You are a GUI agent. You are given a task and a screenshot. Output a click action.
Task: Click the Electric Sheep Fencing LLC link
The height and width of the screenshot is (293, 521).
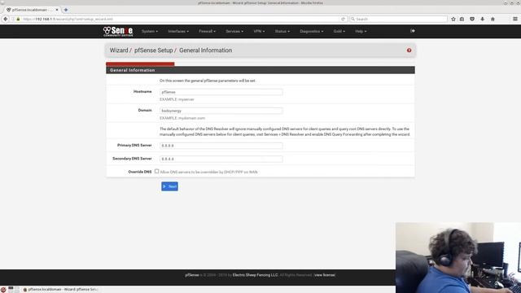click(x=255, y=275)
